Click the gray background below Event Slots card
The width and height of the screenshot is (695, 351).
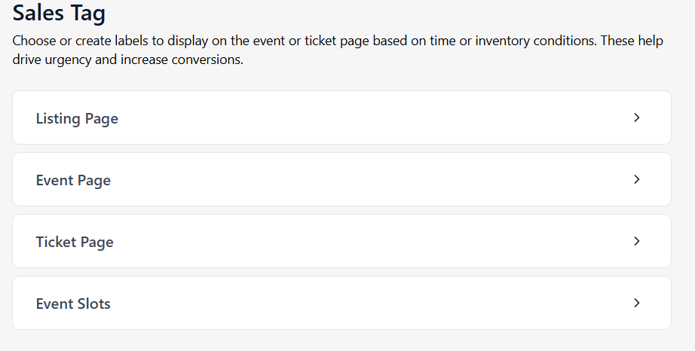pyautogui.click(x=341, y=340)
